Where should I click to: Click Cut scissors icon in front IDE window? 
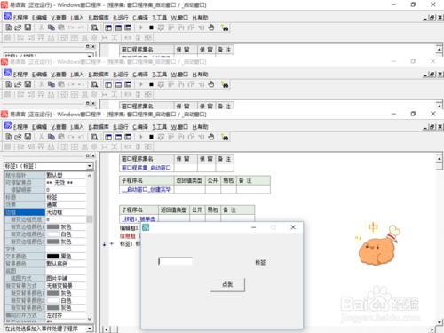click(x=41, y=137)
